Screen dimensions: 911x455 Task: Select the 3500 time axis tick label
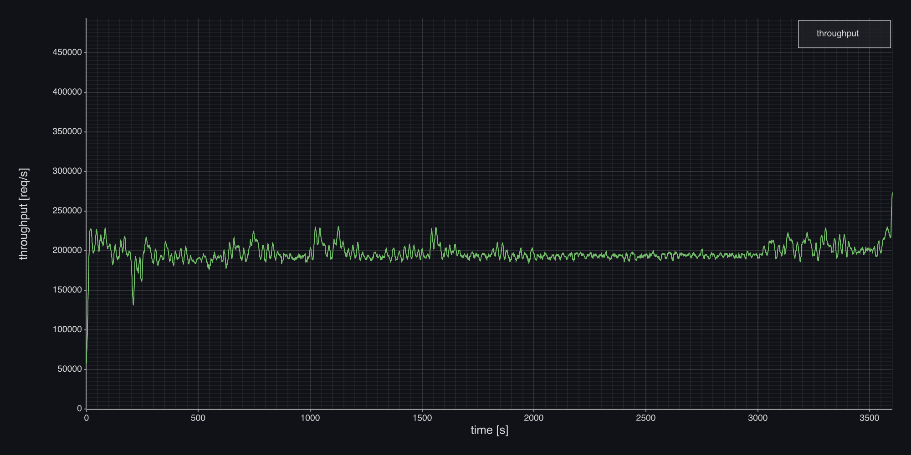coord(870,418)
